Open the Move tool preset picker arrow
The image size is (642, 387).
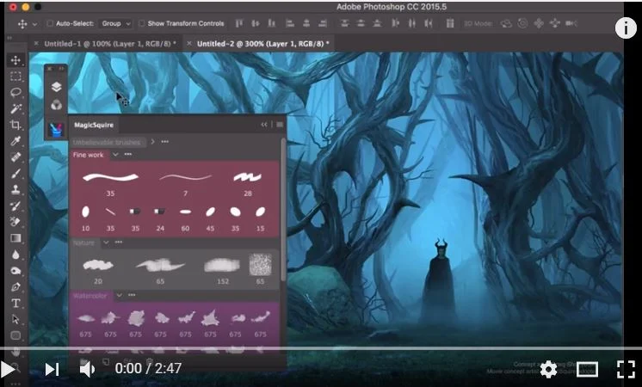coord(34,24)
